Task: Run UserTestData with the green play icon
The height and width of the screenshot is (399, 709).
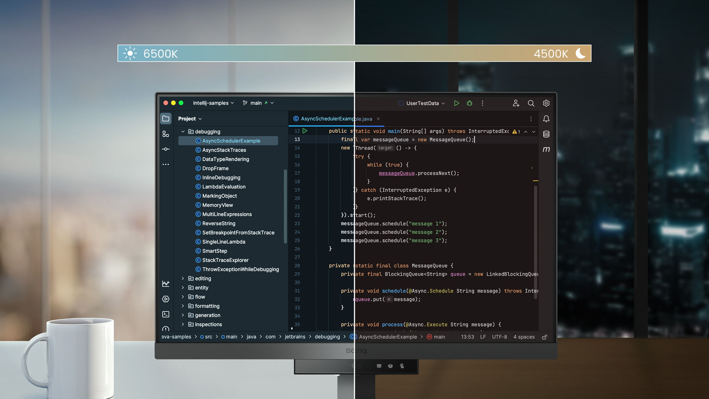Action: pyautogui.click(x=456, y=103)
